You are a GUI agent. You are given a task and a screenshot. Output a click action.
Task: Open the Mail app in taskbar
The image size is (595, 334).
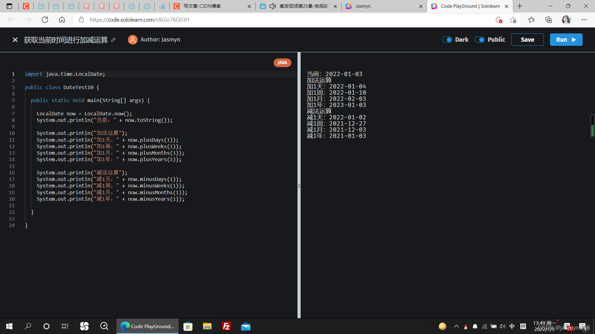(x=246, y=326)
